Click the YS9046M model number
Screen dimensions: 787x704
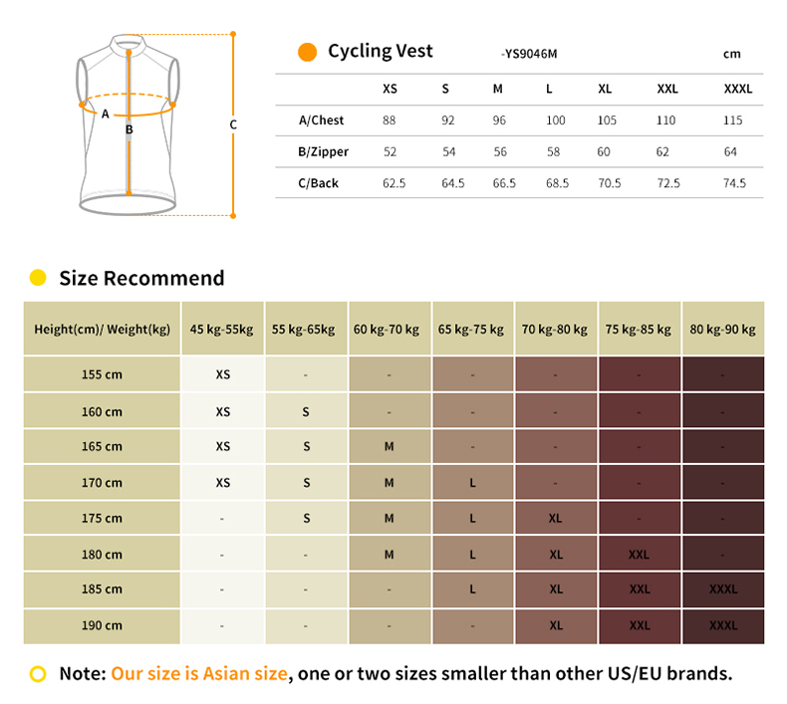click(x=529, y=54)
